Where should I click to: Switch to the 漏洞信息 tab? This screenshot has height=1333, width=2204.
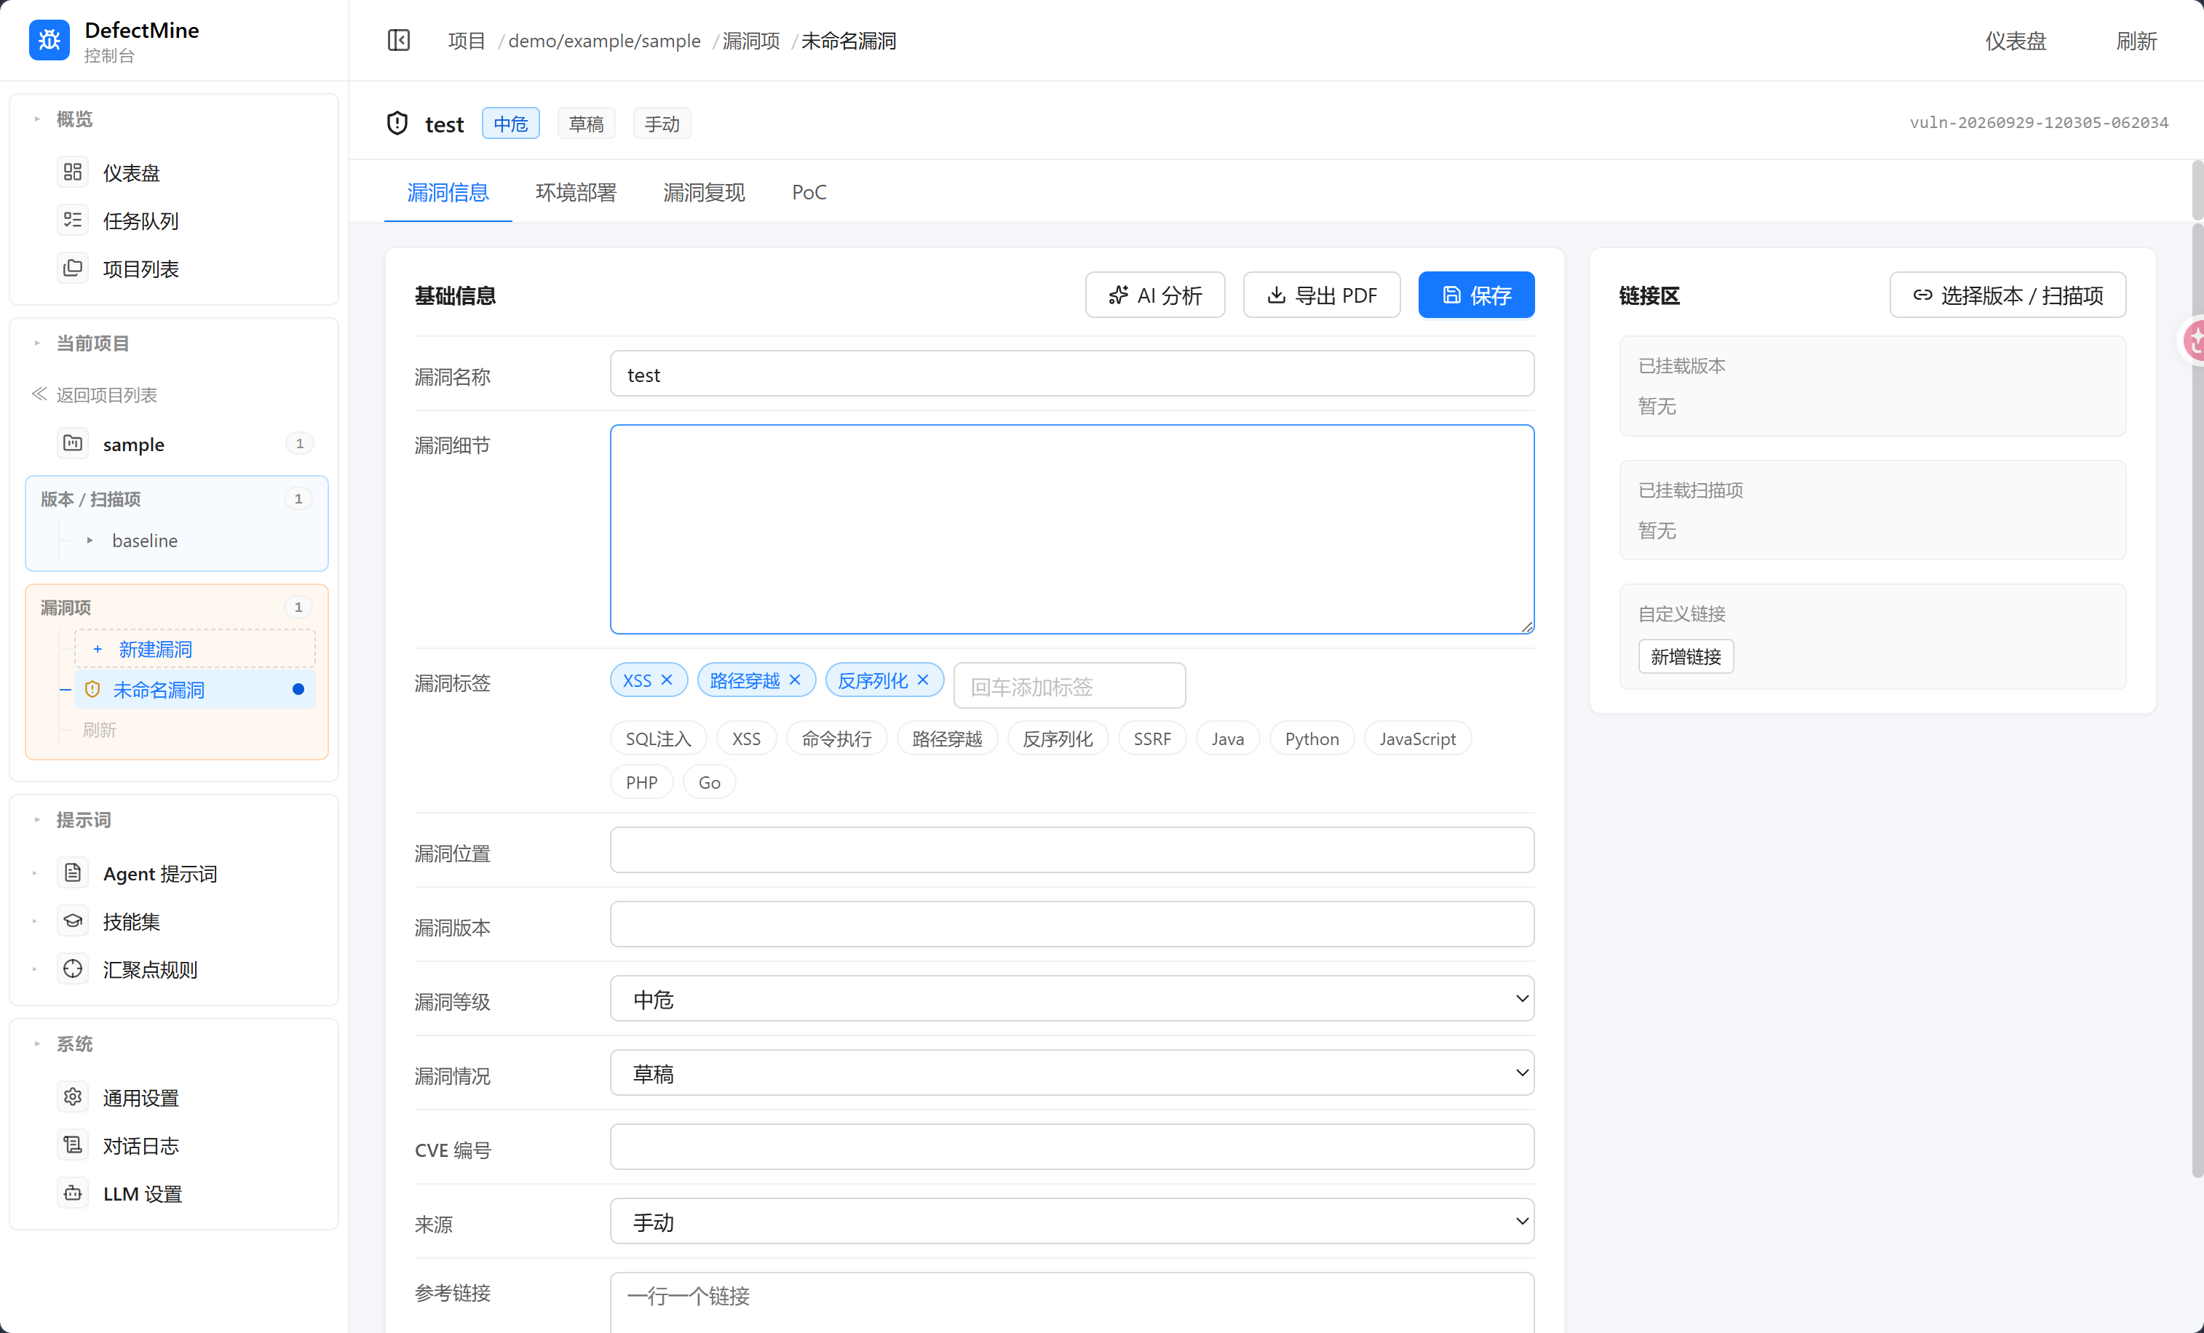[447, 192]
